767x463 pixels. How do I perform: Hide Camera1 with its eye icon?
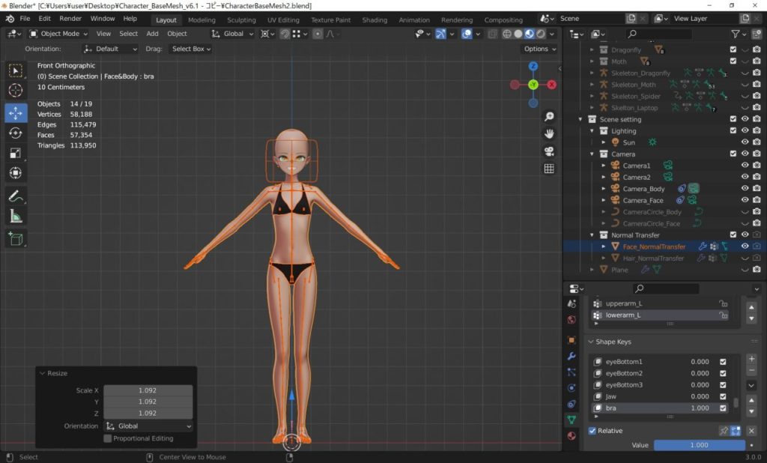[x=745, y=166]
